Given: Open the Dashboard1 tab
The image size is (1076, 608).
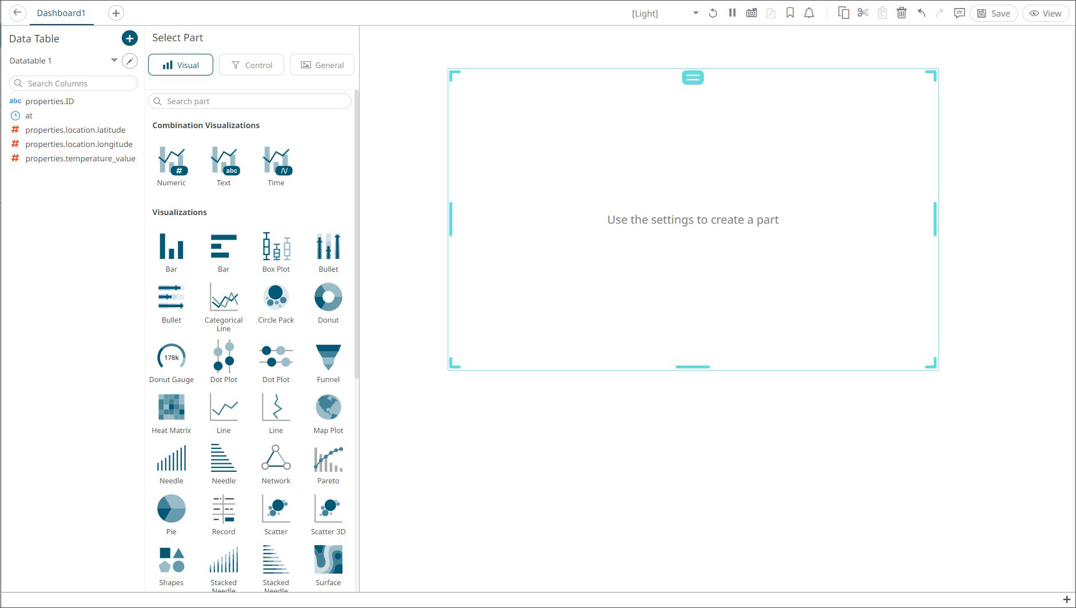Looking at the screenshot, I should (61, 13).
